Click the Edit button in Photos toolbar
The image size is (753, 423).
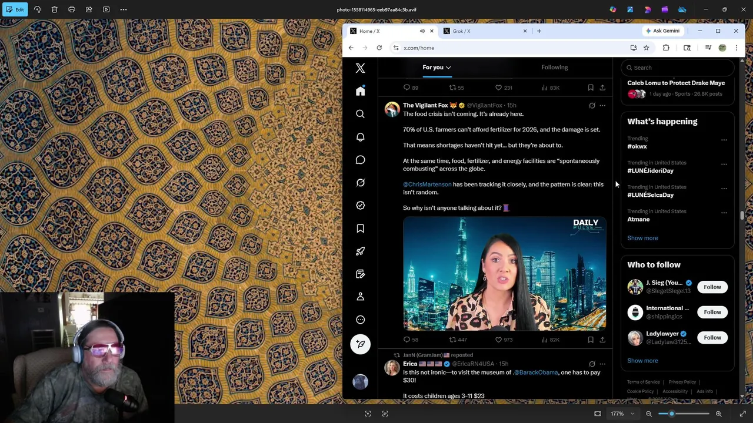coord(15,9)
